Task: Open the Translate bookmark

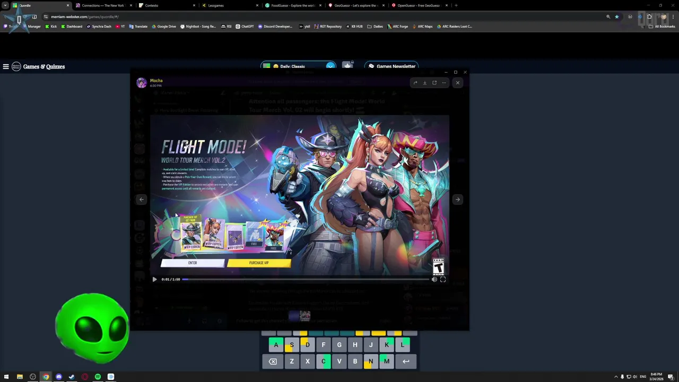Action: [139, 26]
